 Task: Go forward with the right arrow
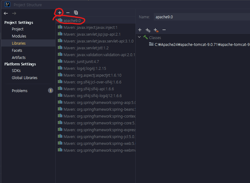point(14,13)
